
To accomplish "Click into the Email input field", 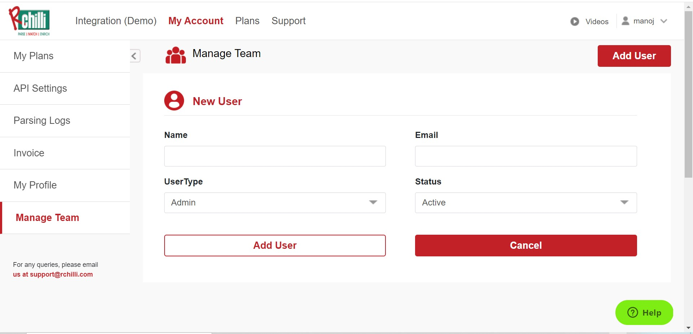I will pos(526,156).
